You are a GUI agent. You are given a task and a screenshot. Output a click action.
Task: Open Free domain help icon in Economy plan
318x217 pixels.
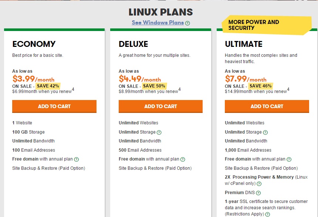point(77,159)
